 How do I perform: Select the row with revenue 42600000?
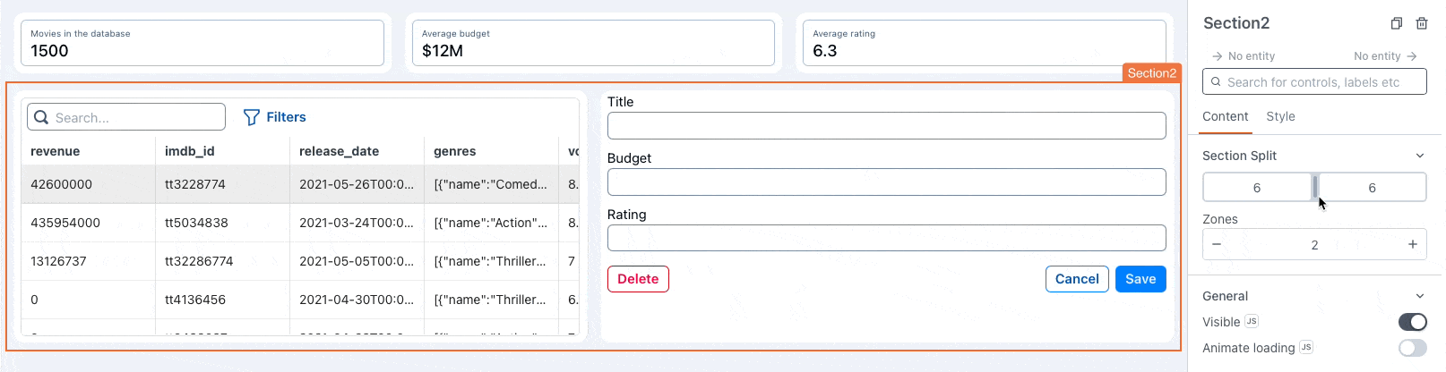coord(300,184)
